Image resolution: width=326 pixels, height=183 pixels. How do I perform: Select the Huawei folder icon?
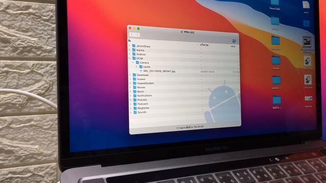[134, 79]
